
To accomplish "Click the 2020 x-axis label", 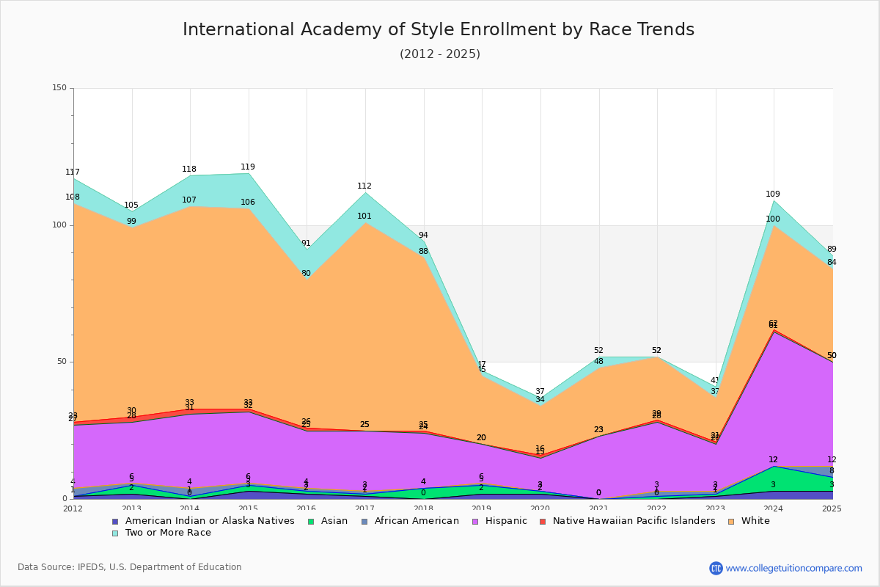I will coord(540,508).
